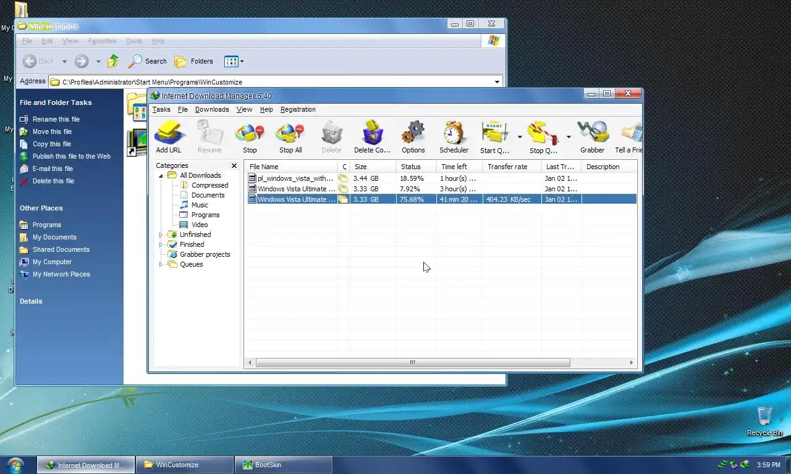
Task: Click Publish this file to the Web
Action: pyautogui.click(x=72, y=156)
